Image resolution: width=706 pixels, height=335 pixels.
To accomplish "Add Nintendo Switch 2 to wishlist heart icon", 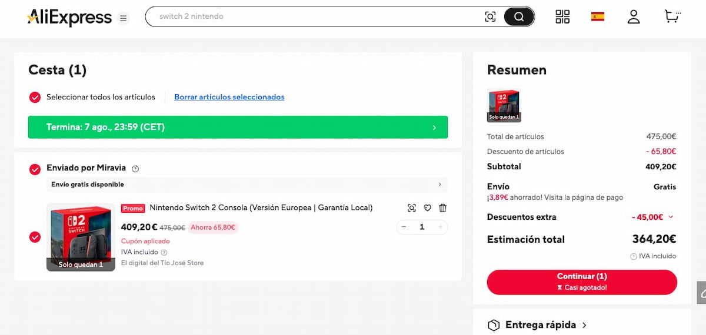I will (x=428, y=207).
